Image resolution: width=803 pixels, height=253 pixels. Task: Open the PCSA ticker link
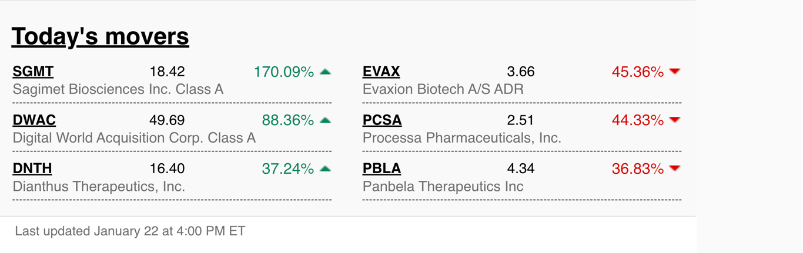382,120
